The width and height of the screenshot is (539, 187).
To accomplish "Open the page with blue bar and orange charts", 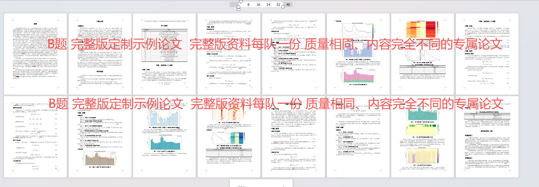I will click(x=165, y=137).
